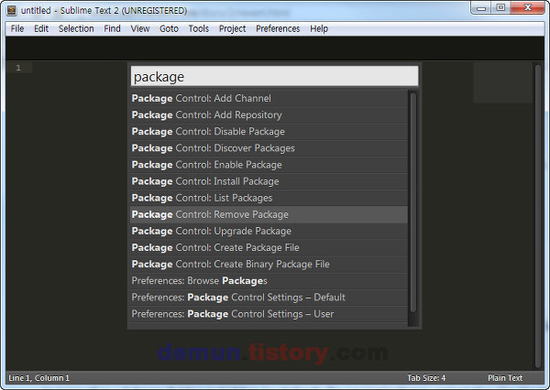Select Package Control: Remove Package
This screenshot has height=390, width=550.
point(269,214)
